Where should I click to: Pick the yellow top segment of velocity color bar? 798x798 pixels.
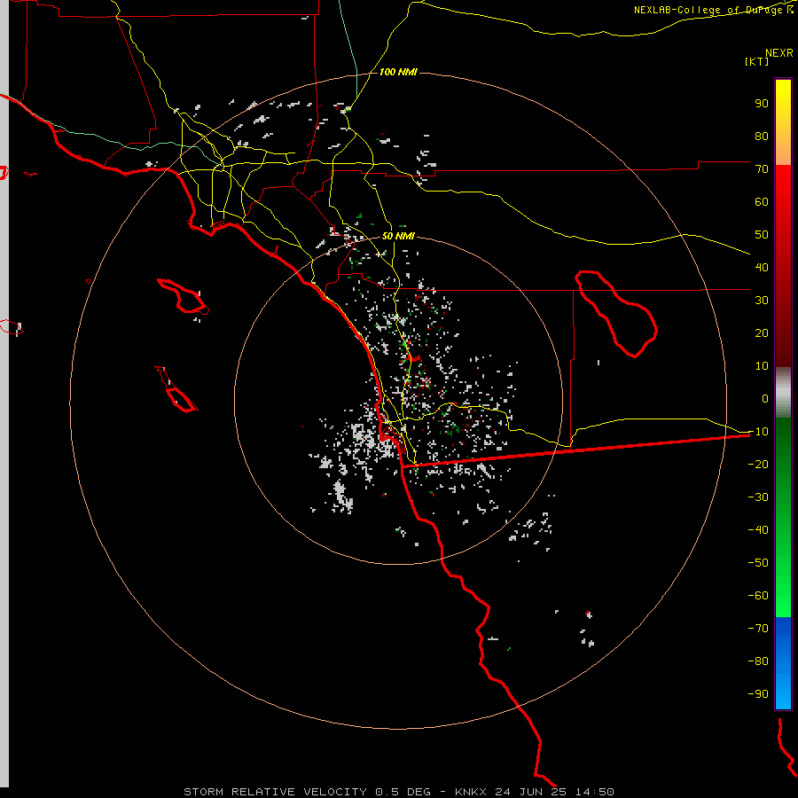pyautogui.click(x=783, y=122)
